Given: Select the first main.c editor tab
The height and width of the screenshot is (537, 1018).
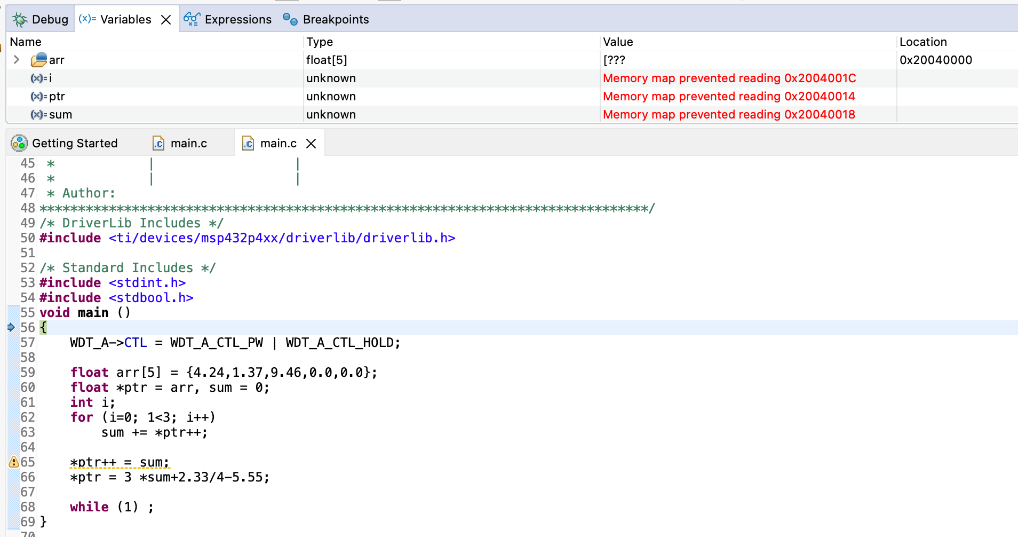Looking at the screenshot, I should [187, 143].
